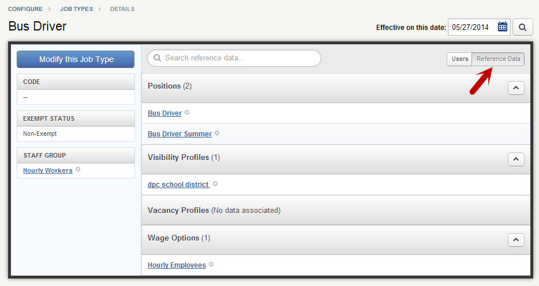Viewport: 539px width, 286px height.
Task: Open the calendar date picker icon
Action: point(502,26)
